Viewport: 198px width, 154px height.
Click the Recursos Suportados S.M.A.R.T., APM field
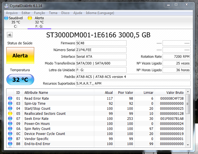(x=133, y=83)
